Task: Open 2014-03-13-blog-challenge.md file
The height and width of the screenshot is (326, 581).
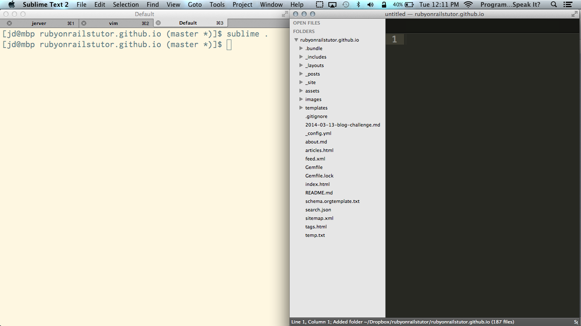Action: [343, 125]
